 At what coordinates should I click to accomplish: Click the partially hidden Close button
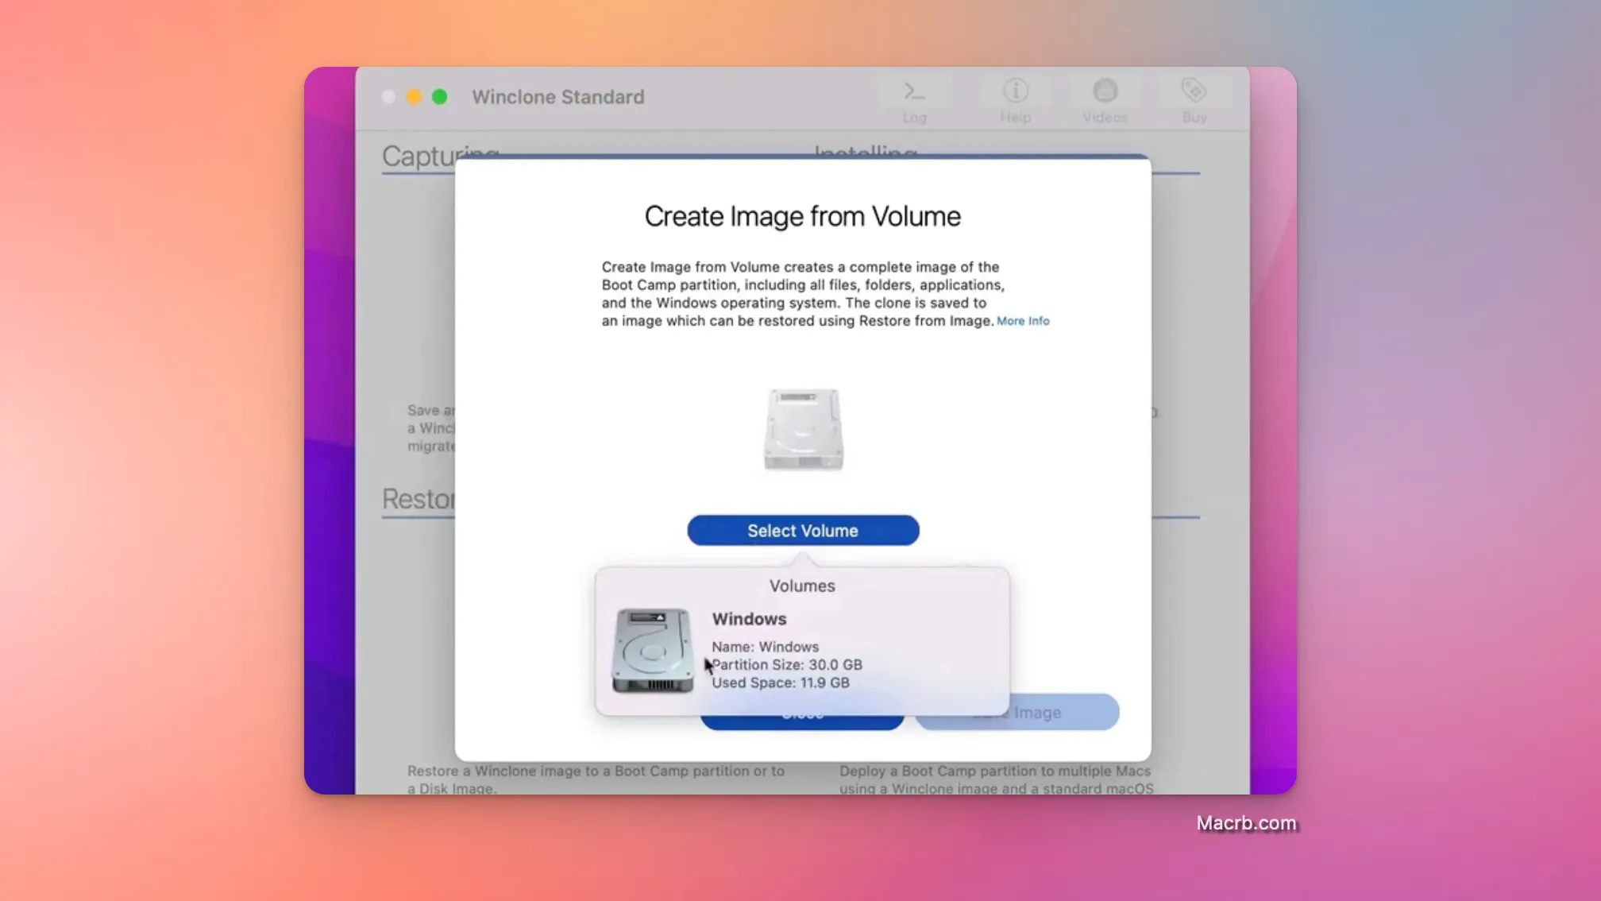click(802, 720)
